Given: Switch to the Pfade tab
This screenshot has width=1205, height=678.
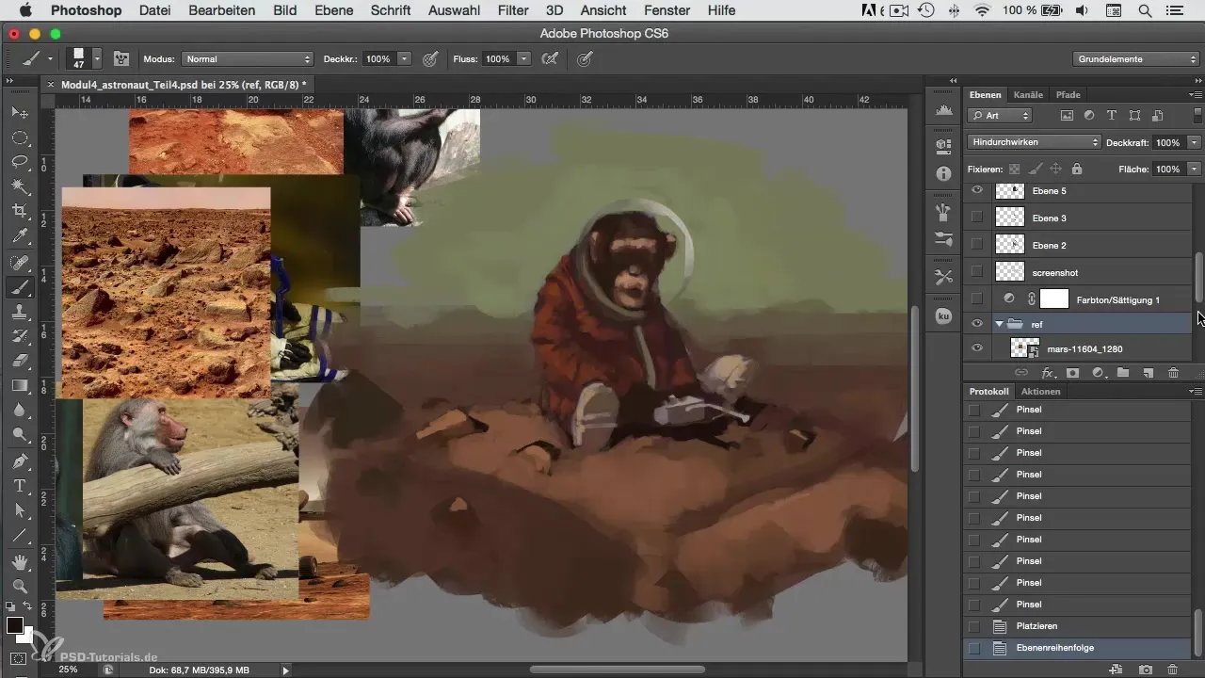Looking at the screenshot, I should pos(1068,95).
